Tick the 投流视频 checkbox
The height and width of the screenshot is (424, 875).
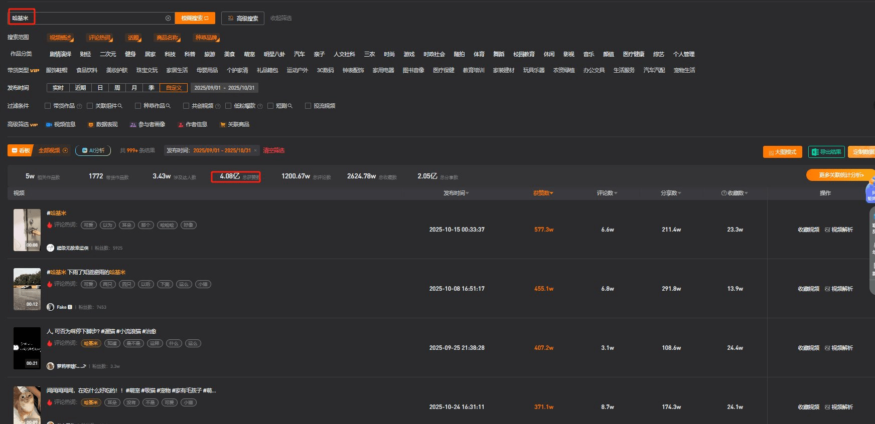[308, 106]
